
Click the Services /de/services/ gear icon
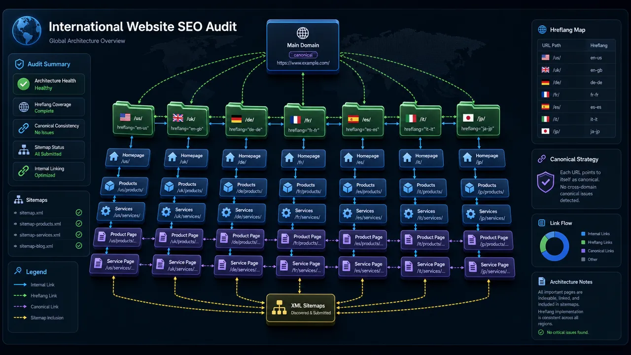pyautogui.click(x=226, y=213)
